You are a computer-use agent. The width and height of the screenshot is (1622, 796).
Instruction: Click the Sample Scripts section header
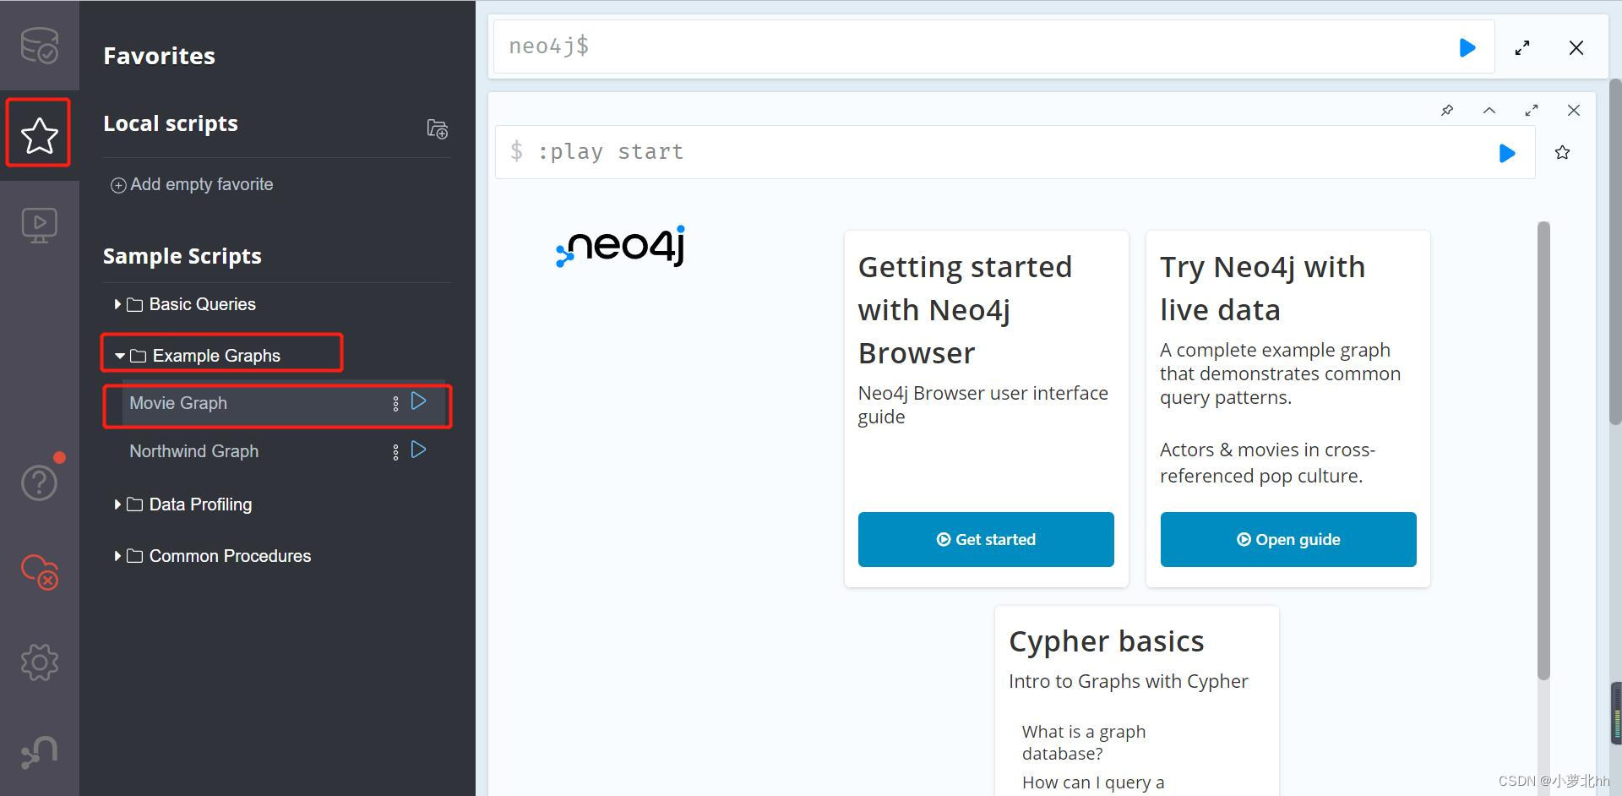(182, 255)
